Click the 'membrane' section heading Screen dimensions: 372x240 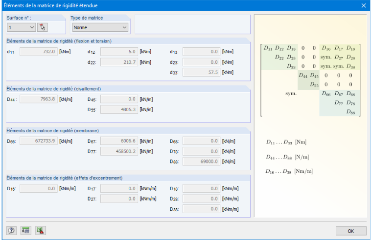[53, 131]
